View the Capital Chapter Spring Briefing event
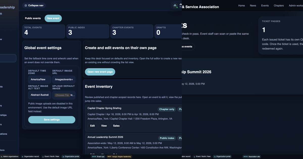 pyautogui.click(x=104, y=126)
